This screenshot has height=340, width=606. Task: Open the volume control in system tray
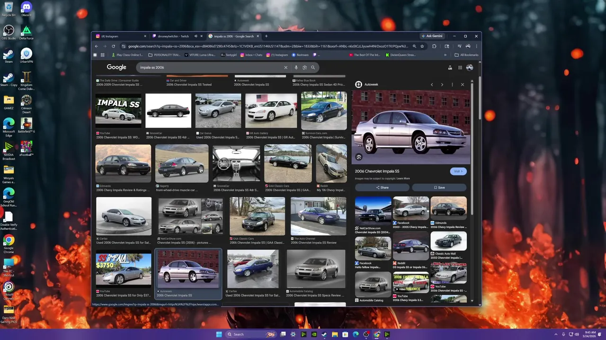tap(577, 334)
